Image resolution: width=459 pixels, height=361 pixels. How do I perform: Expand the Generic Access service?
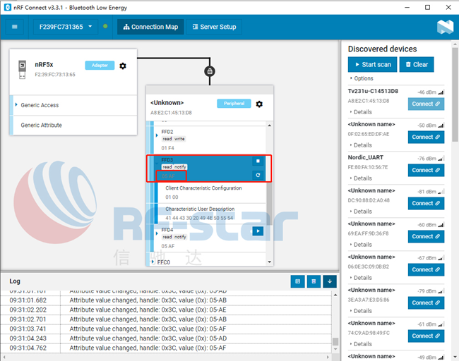point(40,105)
